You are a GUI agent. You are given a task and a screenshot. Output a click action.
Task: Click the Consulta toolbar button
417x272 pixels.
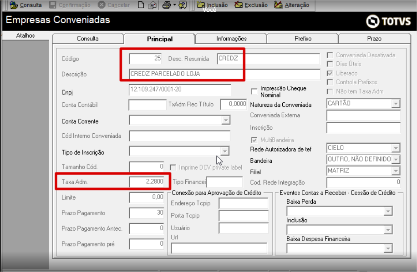[26, 5]
